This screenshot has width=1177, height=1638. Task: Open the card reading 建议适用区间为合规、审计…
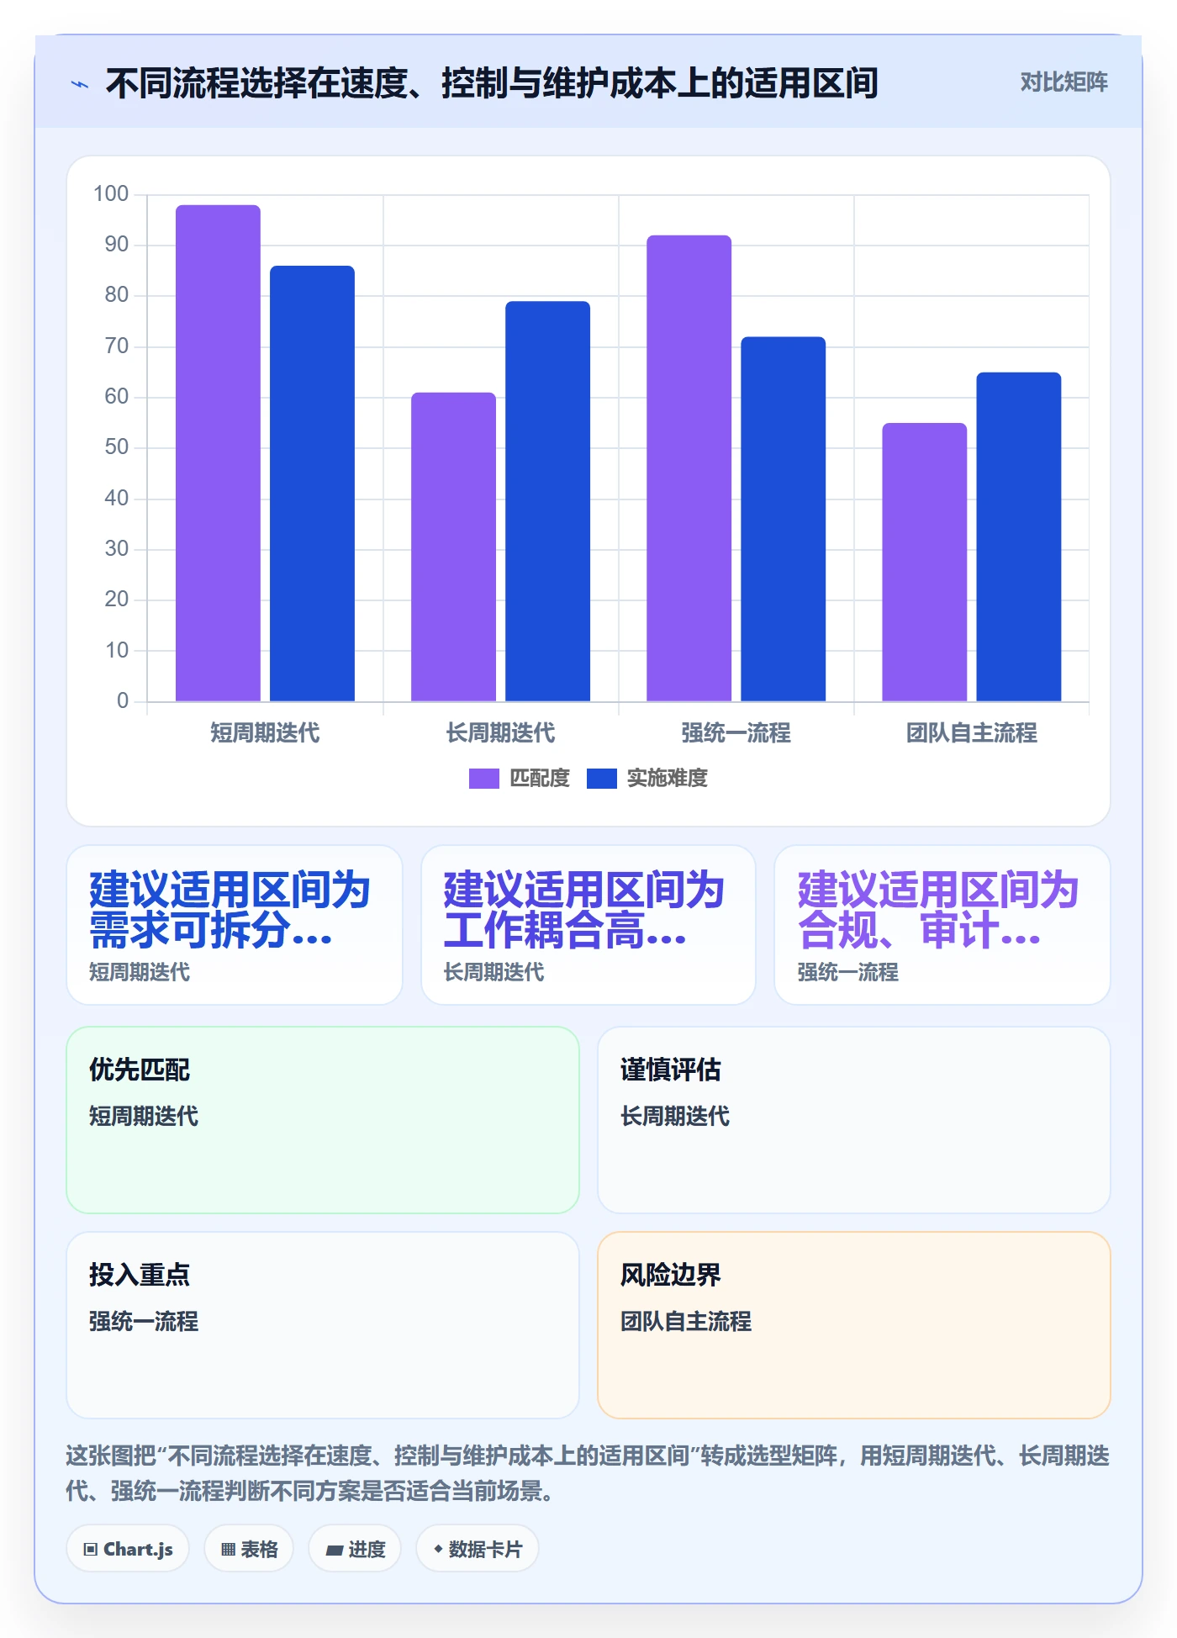coord(942,925)
